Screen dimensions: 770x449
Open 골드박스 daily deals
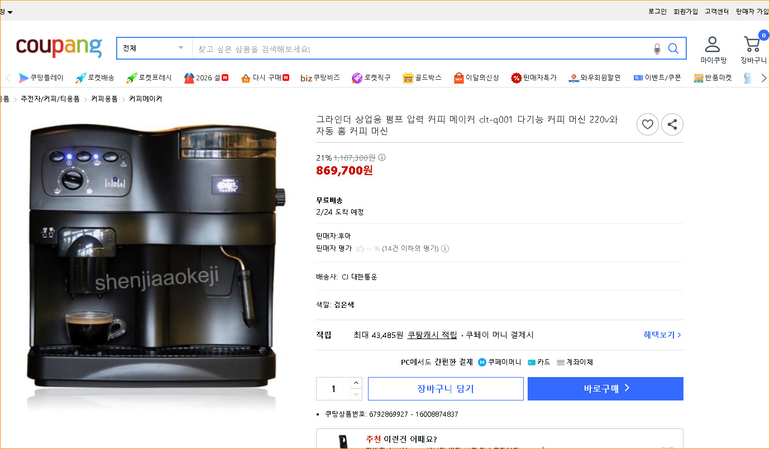tap(422, 78)
